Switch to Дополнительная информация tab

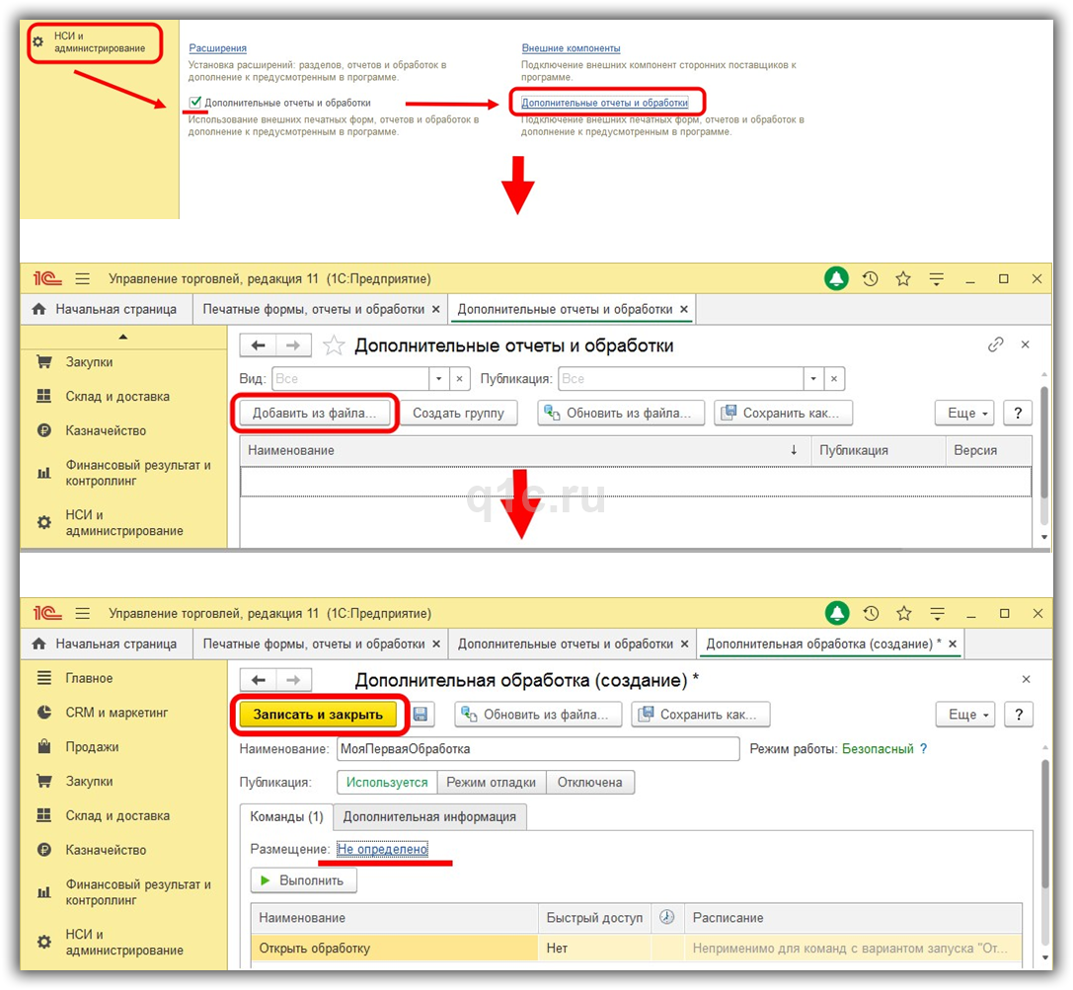[x=429, y=816]
